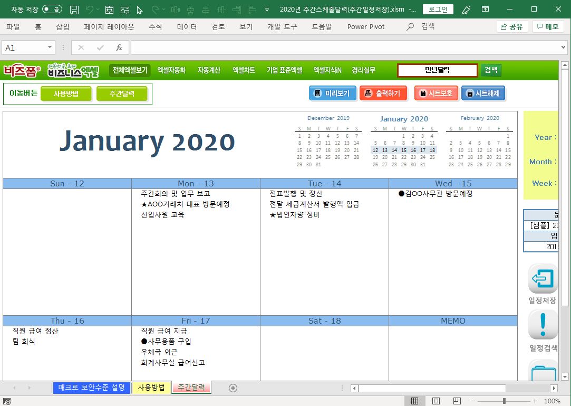Click the vertical scrollbar down arrow
The image size is (571, 406).
point(565,377)
